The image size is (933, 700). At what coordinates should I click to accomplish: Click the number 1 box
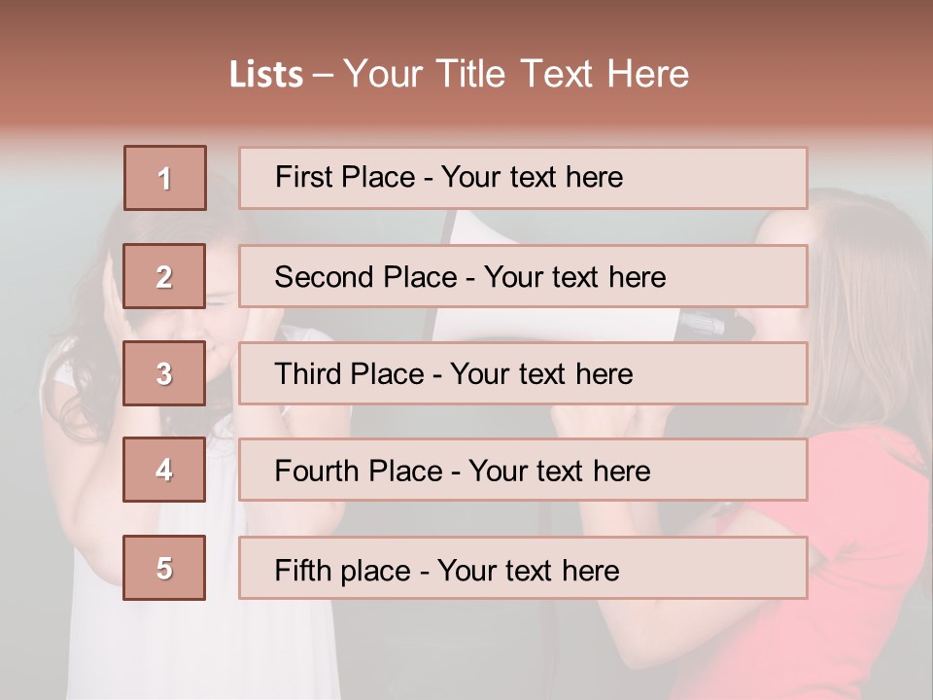point(165,178)
